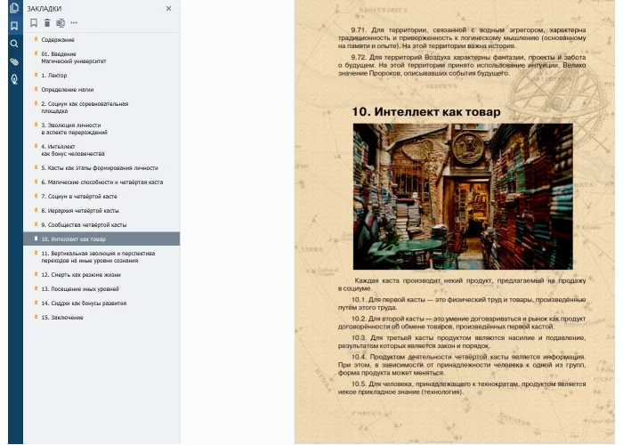Click the orange bookmark marker beside "Содержание"

[x=36, y=39]
